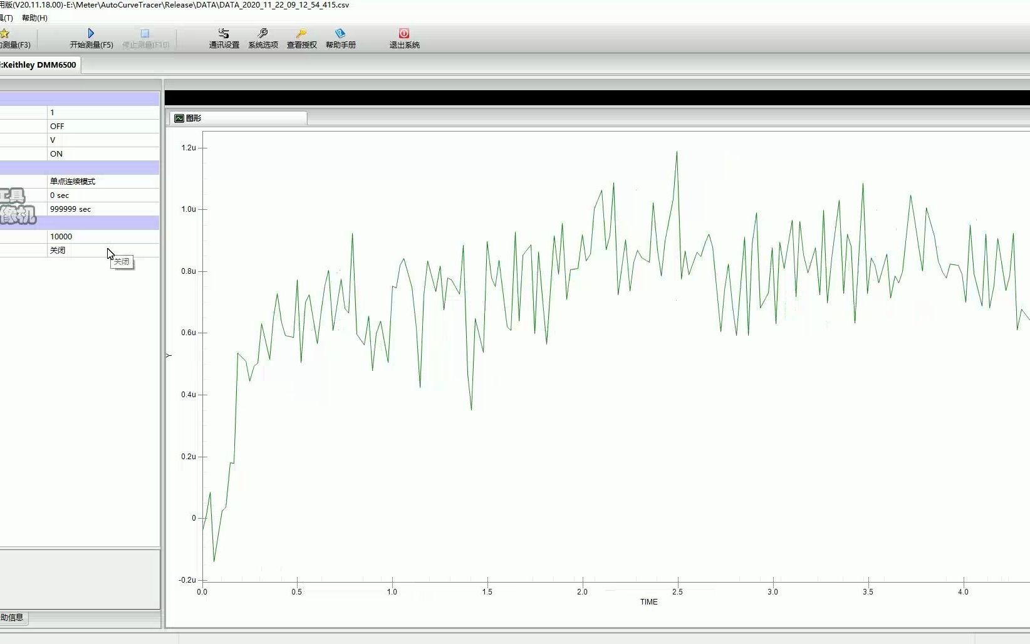
Task: Open the 帮助(H) menu
Action: pos(34,18)
